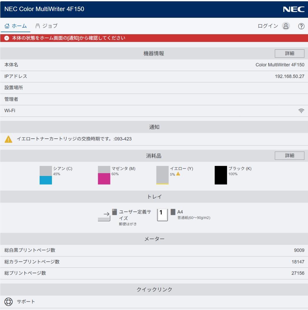Select the シアン toner level swatch
Screen dimensions: 308x310
45,175
